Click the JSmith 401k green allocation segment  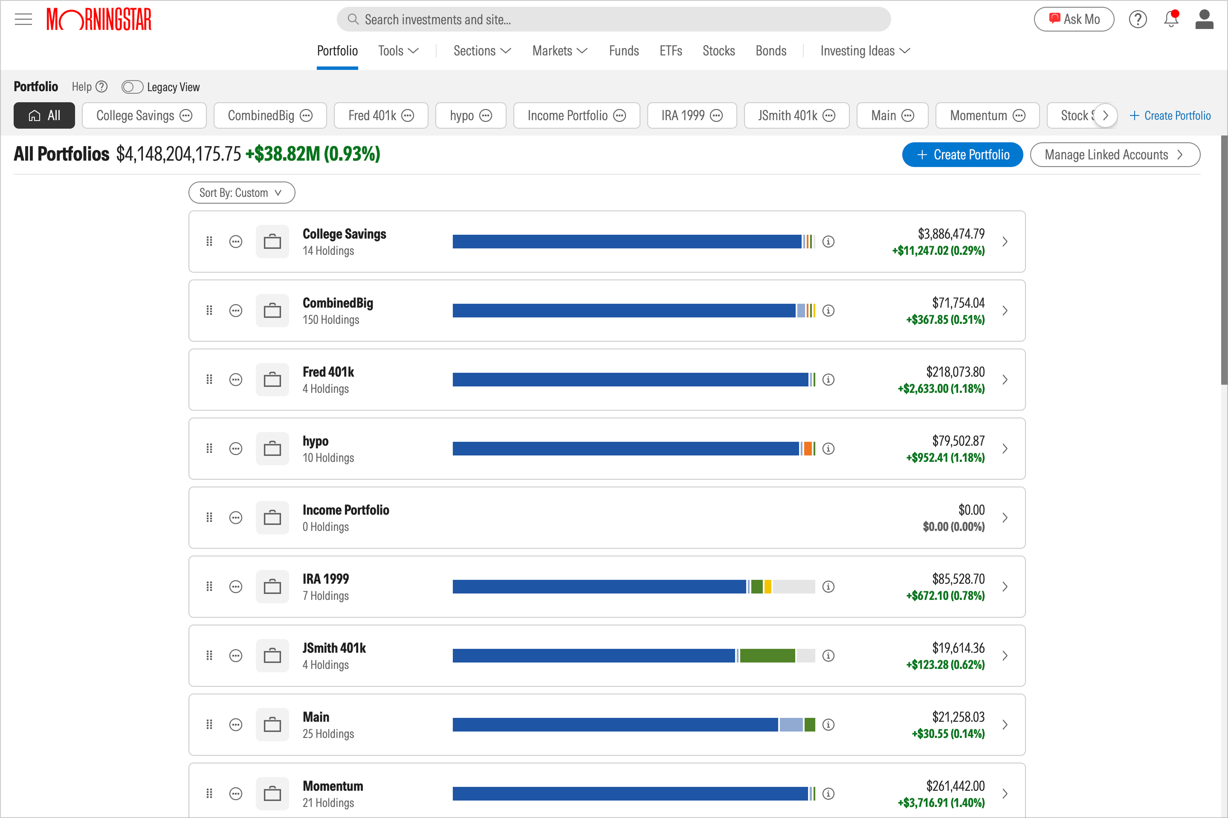(767, 655)
